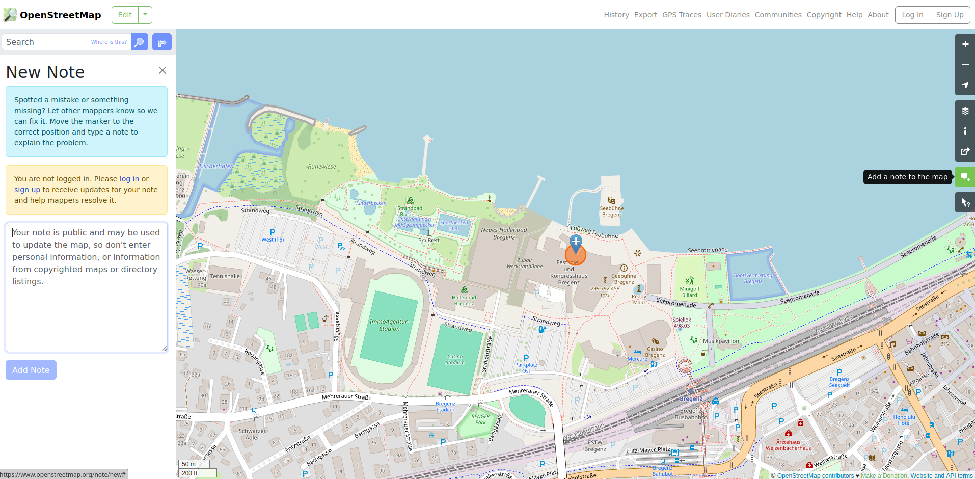Open the map key info

point(965,131)
